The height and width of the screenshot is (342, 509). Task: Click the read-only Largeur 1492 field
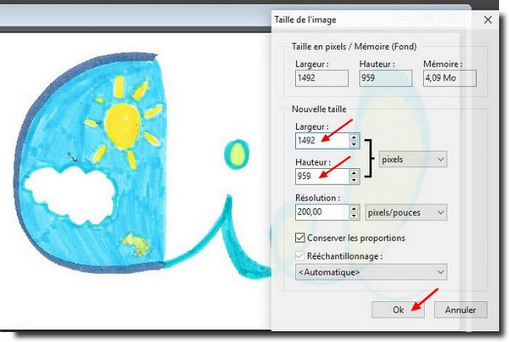tap(322, 78)
